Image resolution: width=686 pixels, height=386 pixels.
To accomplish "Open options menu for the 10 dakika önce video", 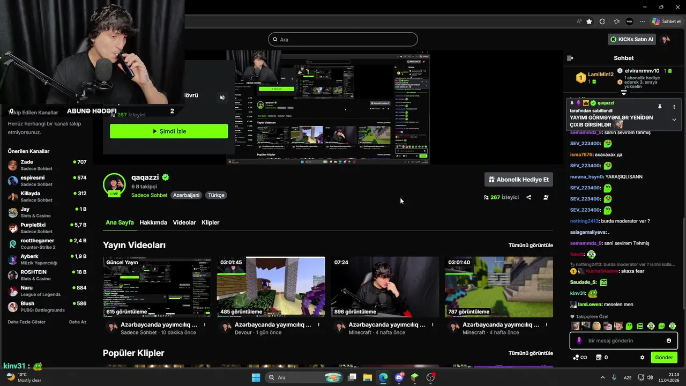I will [205, 325].
